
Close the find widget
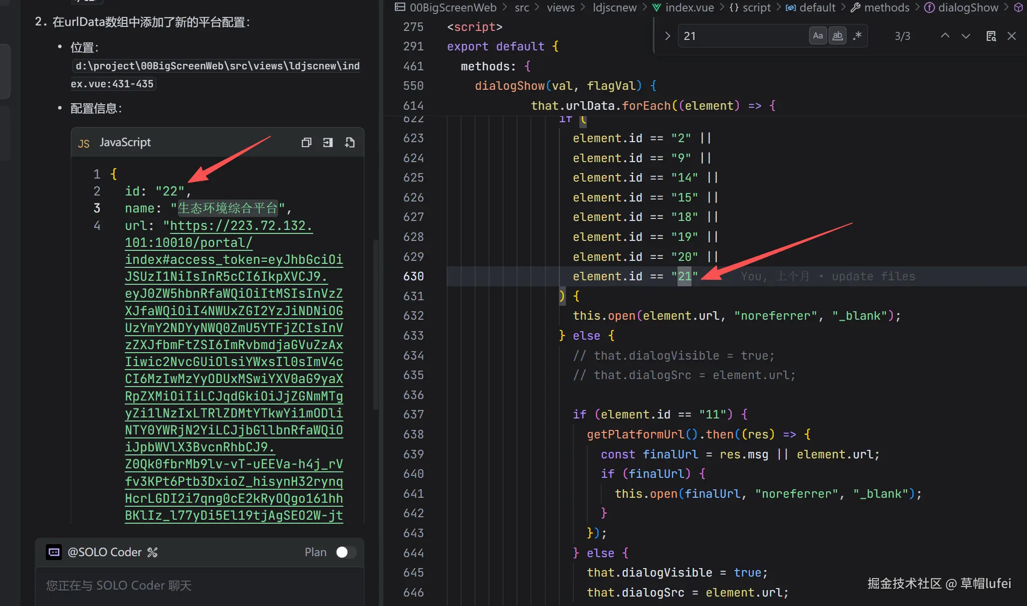coord(1012,36)
